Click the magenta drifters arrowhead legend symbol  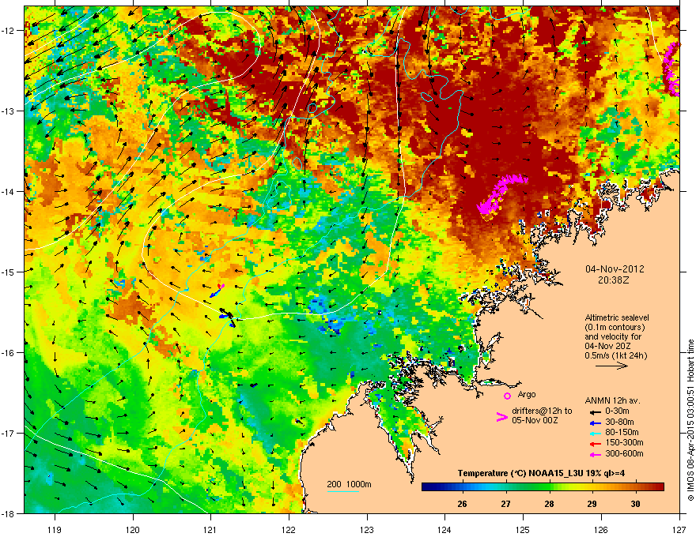(501, 417)
